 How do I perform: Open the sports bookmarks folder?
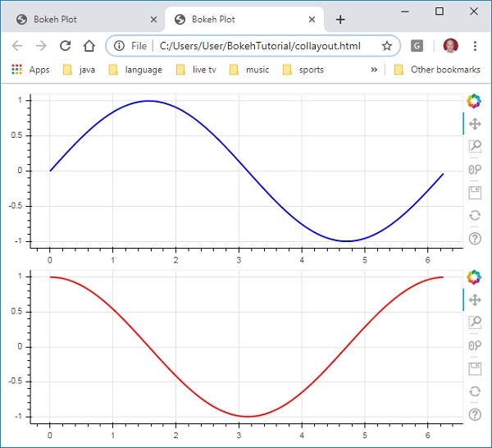(x=303, y=70)
